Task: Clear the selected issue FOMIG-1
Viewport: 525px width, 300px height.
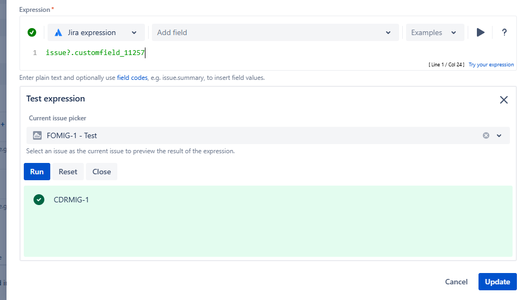Action: [x=486, y=135]
